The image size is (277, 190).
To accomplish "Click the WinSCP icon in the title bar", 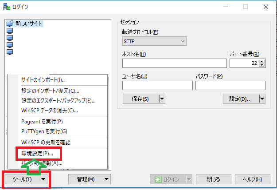I will pyautogui.click(x=5, y=6).
